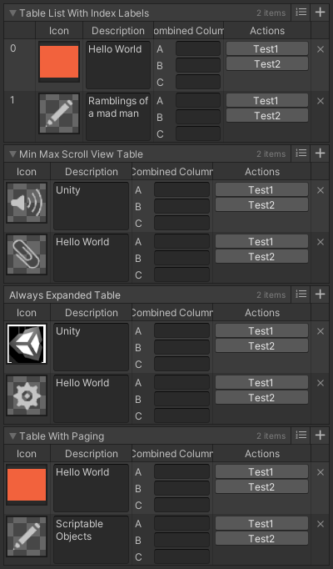
Task: Click the orange color swatch in index 0 row
Action: tap(59, 62)
